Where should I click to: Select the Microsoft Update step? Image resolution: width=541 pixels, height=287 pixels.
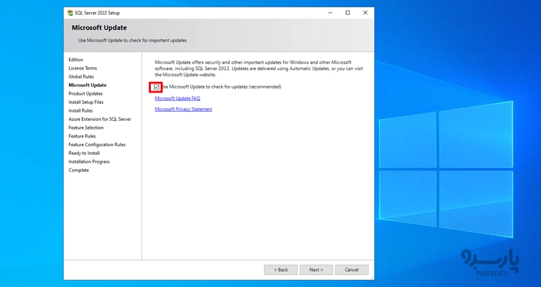(87, 85)
